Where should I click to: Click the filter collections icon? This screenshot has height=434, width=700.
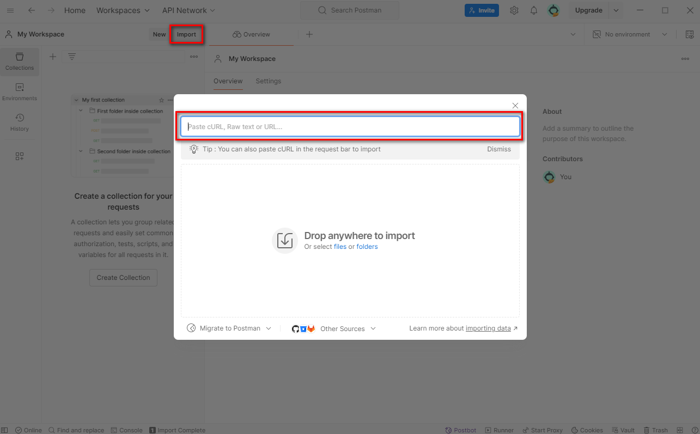click(72, 57)
